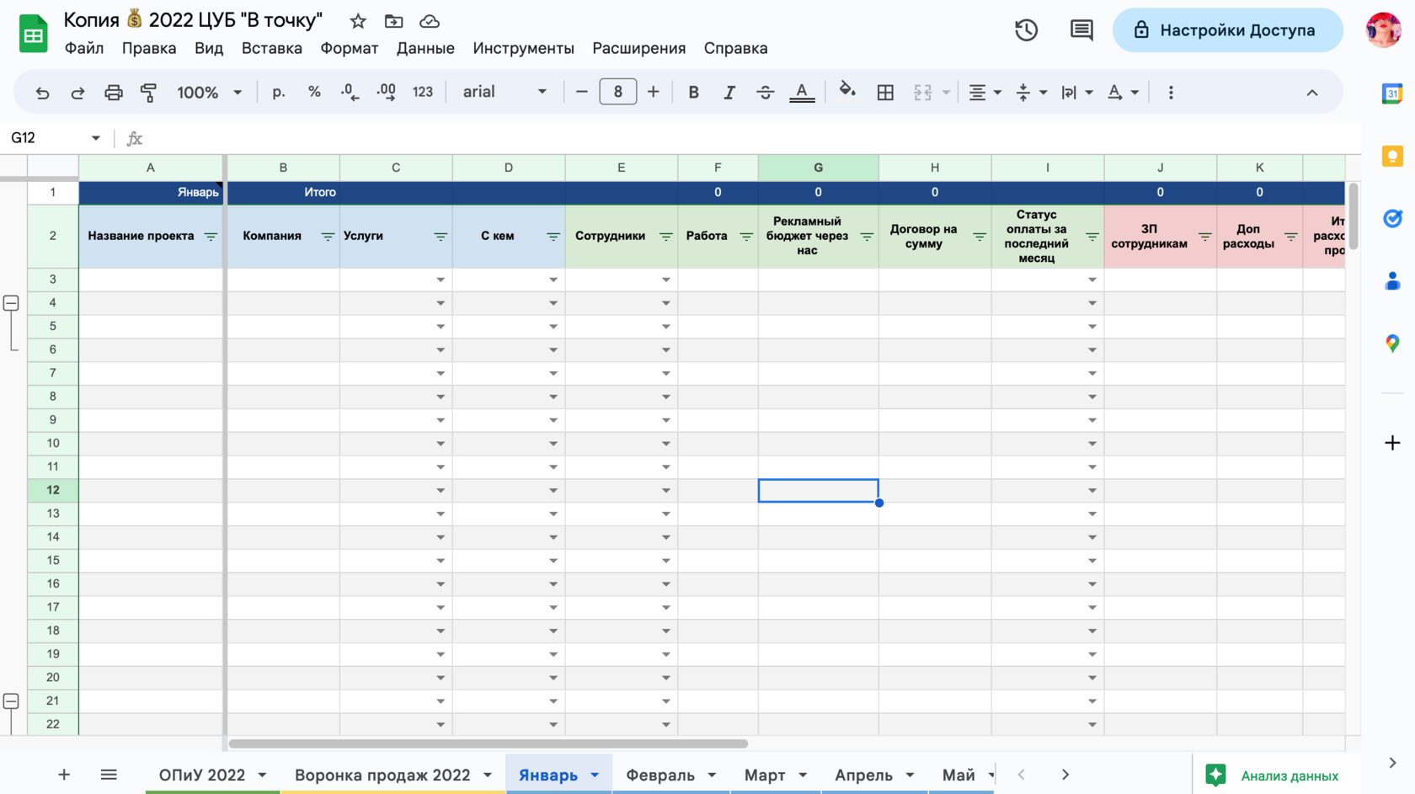
Task: Open the Данные menu
Action: pyautogui.click(x=425, y=48)
